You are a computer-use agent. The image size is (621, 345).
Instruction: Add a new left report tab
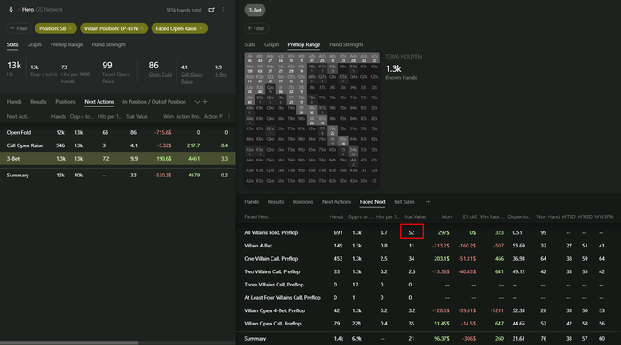[x=205, y=102]
